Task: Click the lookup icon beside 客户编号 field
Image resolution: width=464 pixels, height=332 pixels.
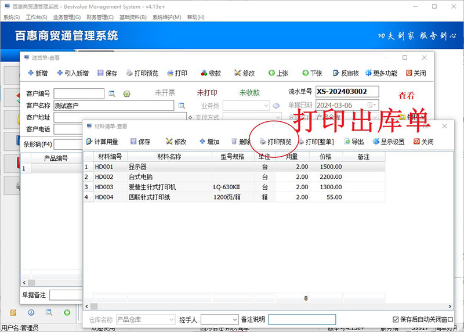Action: [x=112, y=93]
